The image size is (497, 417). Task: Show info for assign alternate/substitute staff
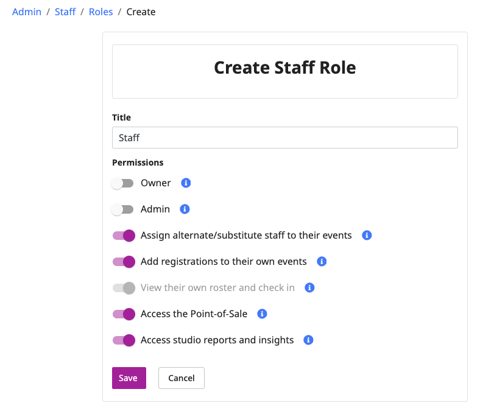(x=367, y=236)
